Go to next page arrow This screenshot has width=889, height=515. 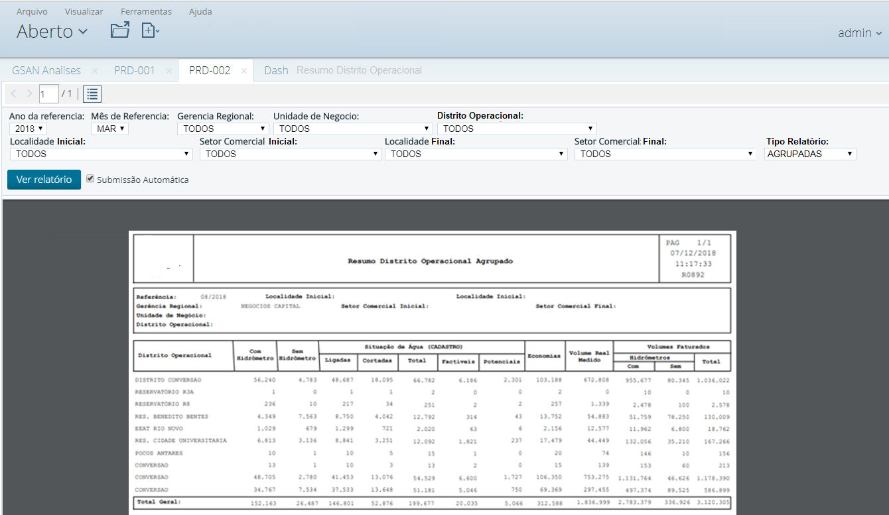pos(29,94)
